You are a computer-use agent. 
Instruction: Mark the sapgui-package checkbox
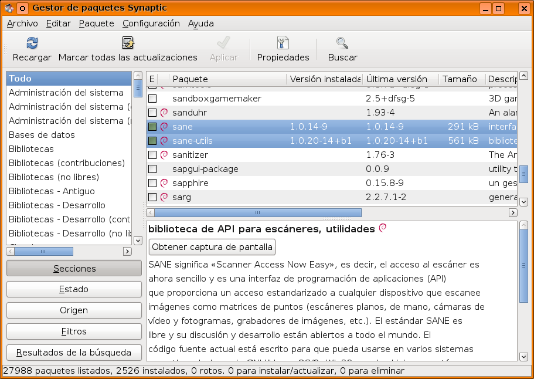152,169
